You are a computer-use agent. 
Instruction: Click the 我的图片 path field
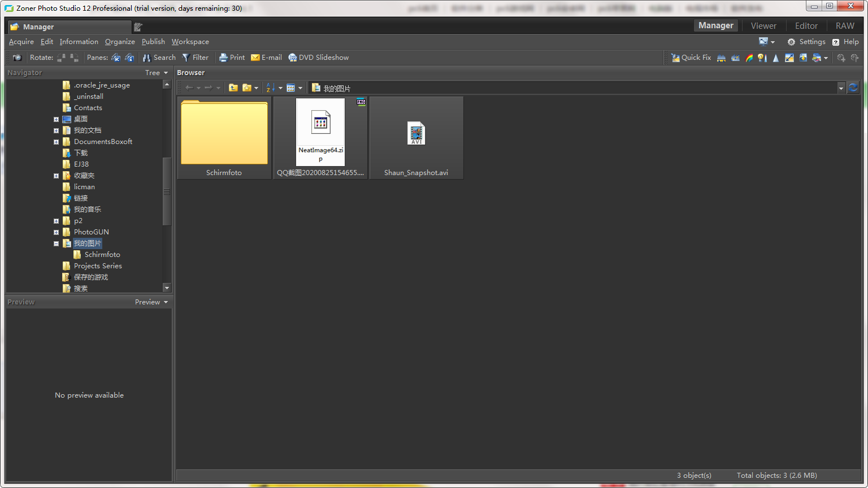pos(573,88)
